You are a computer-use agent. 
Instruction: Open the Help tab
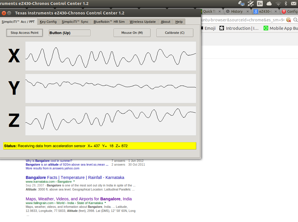179,22
